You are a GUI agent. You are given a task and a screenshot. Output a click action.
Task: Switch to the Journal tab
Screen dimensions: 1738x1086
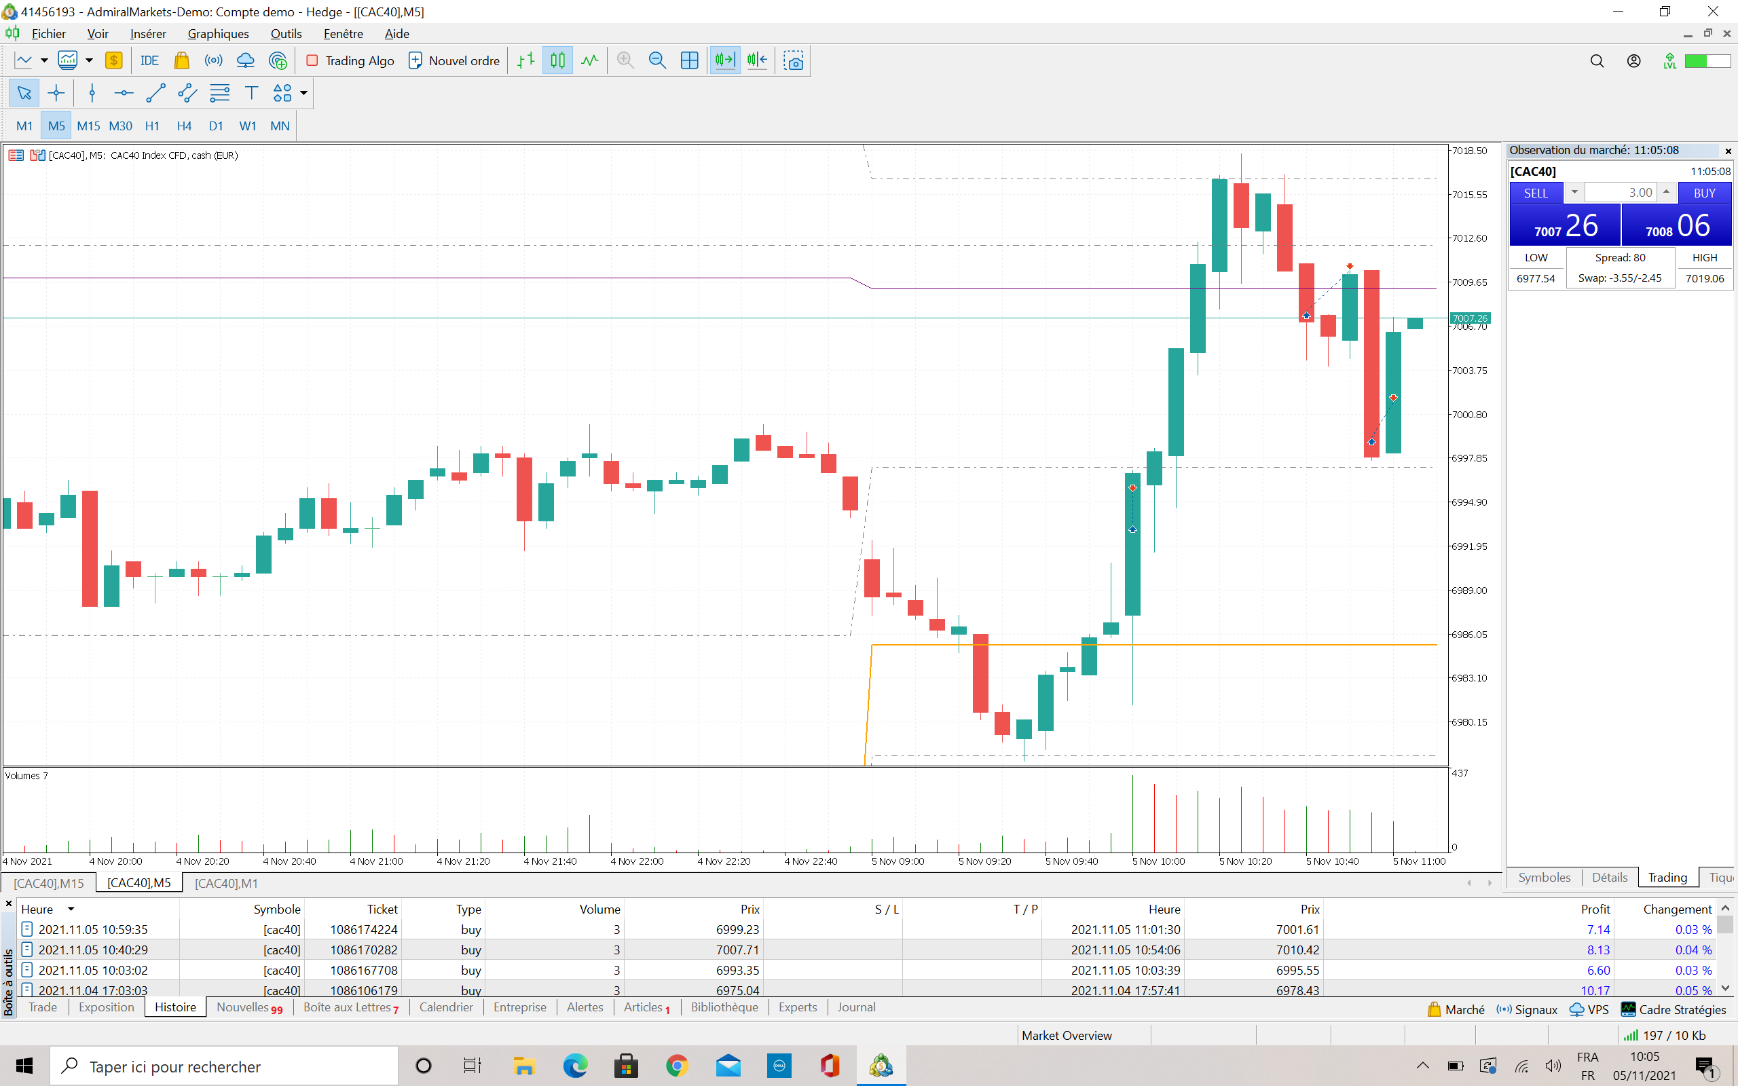click(856, 1007)
